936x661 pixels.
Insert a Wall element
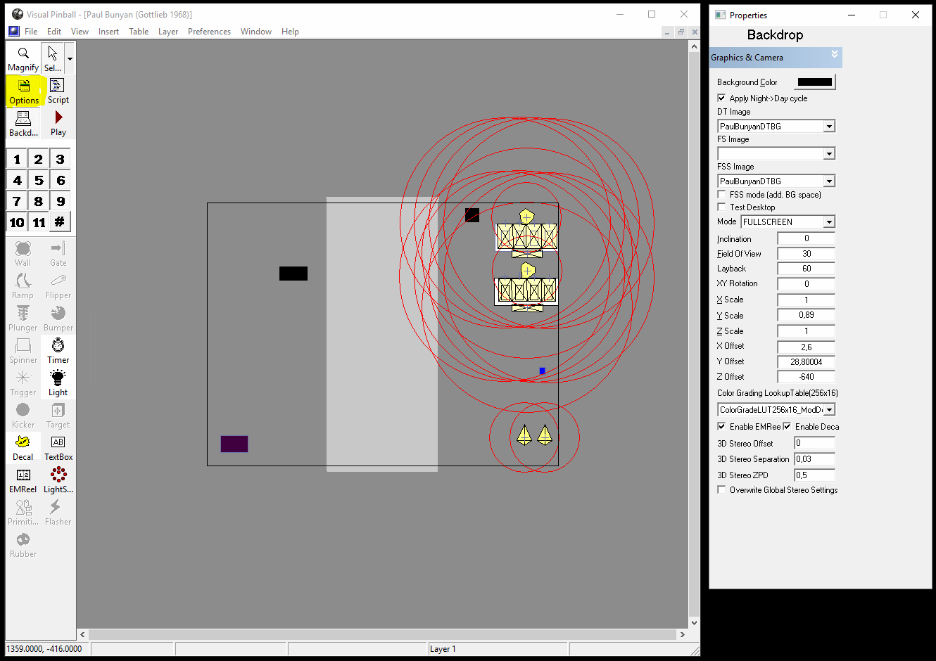pyautogui.click(x=23, y=253)
